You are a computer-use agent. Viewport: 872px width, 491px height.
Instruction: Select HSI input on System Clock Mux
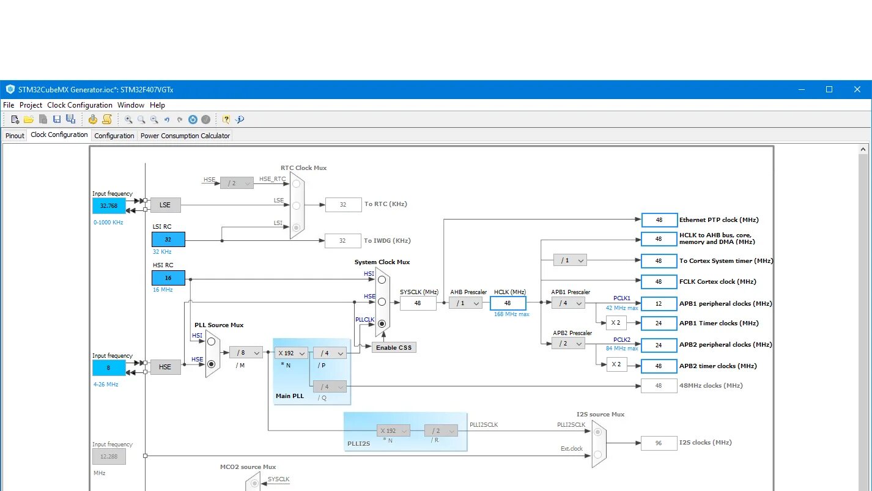pos(382,279)
